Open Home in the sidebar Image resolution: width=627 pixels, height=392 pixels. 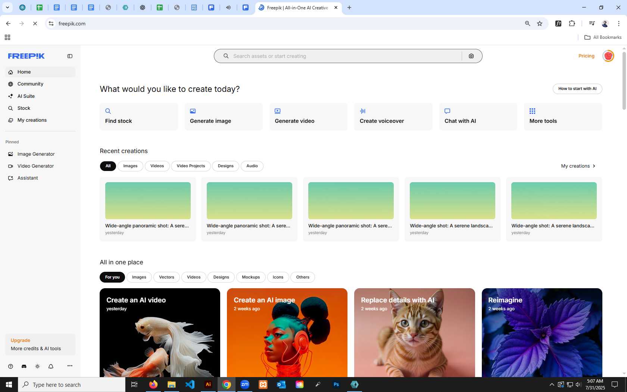[40, 72]
